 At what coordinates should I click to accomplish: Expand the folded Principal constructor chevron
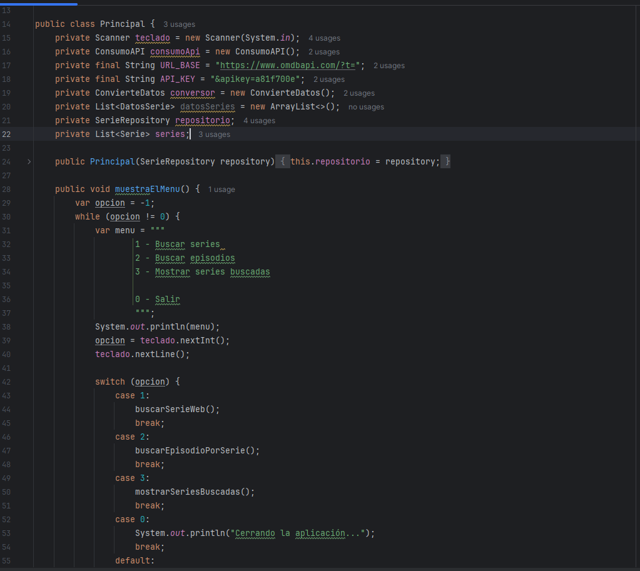pos(29,161)
